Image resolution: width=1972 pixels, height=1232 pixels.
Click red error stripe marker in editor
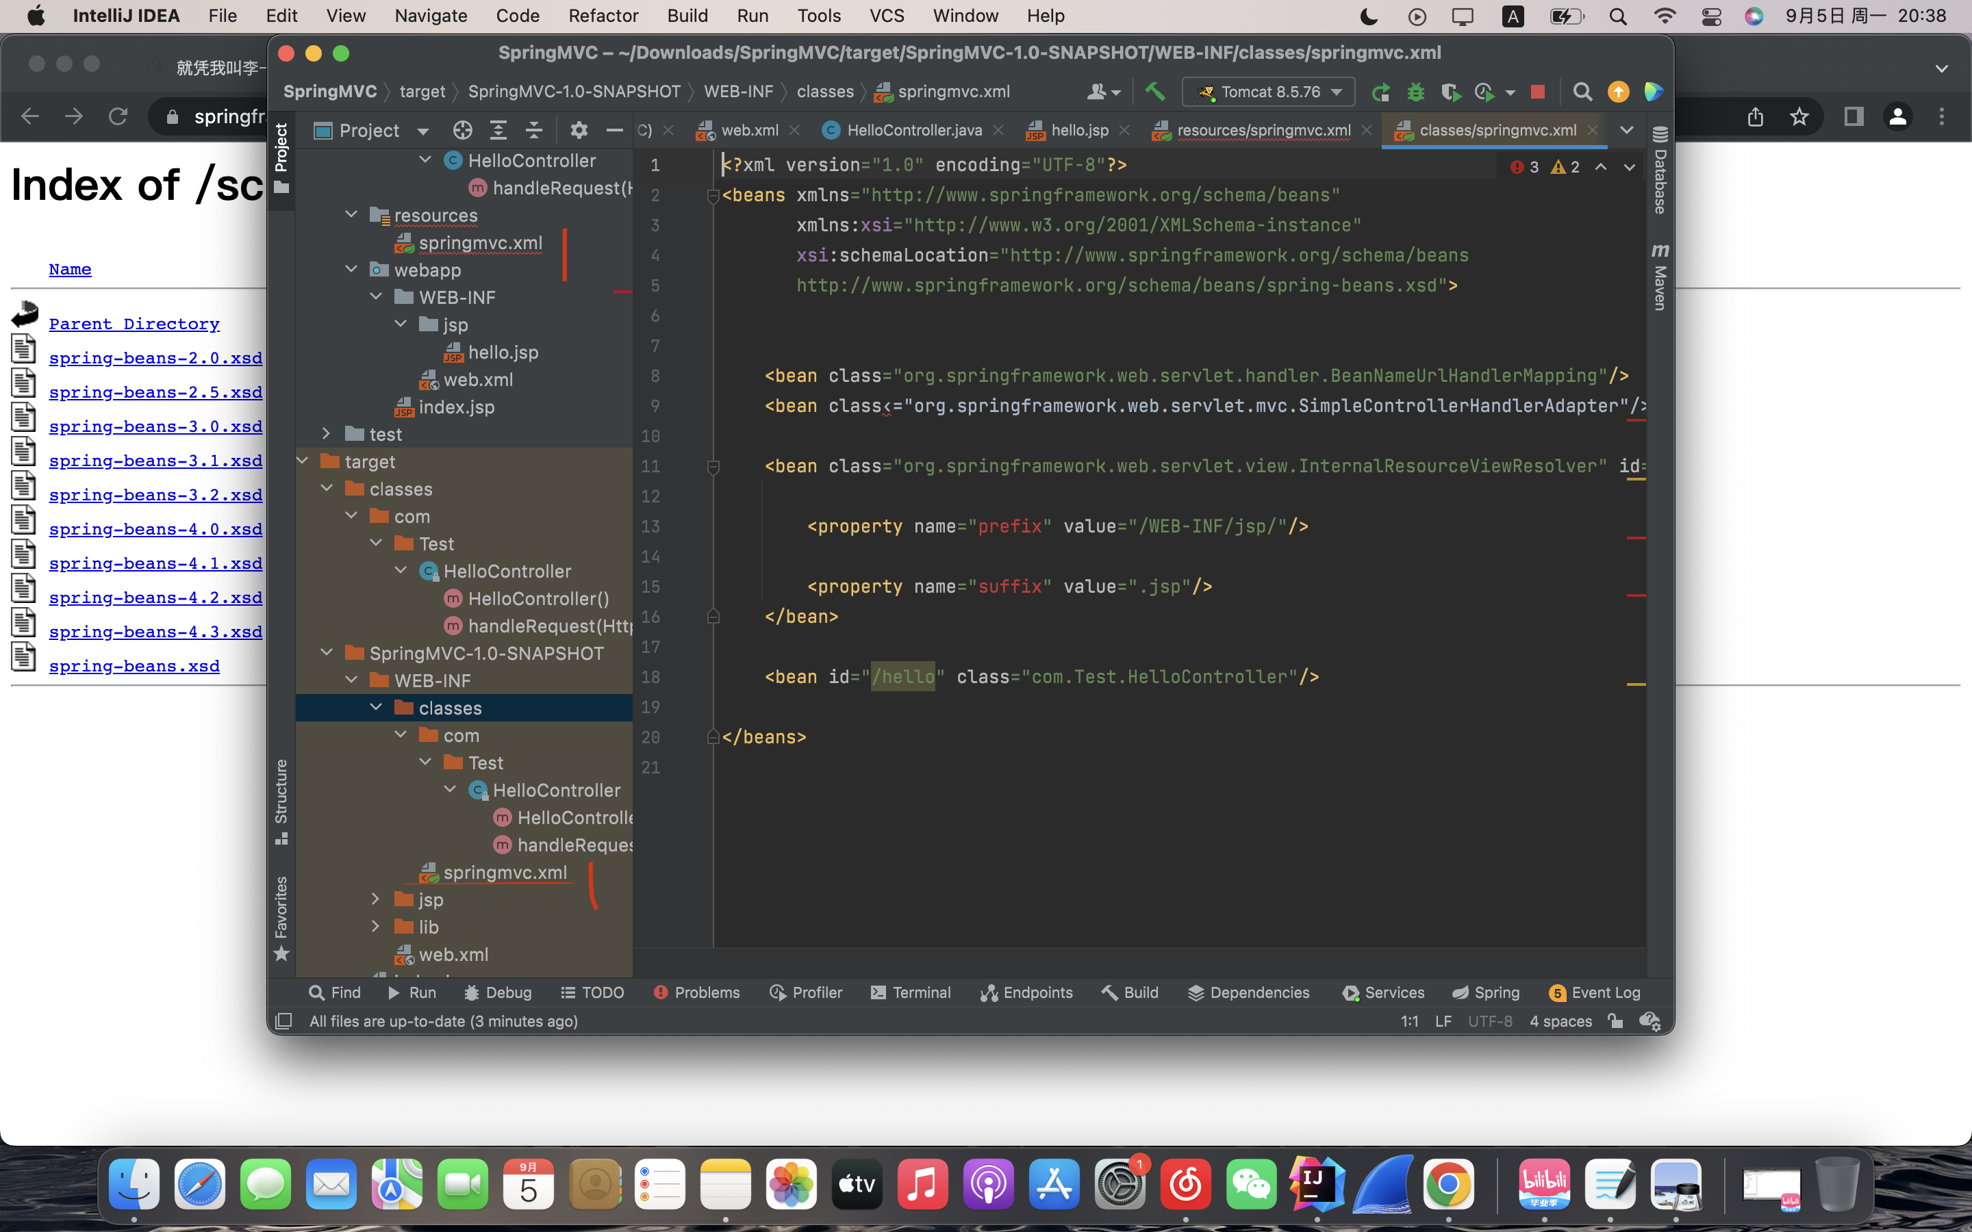[x=1635, y=420]
